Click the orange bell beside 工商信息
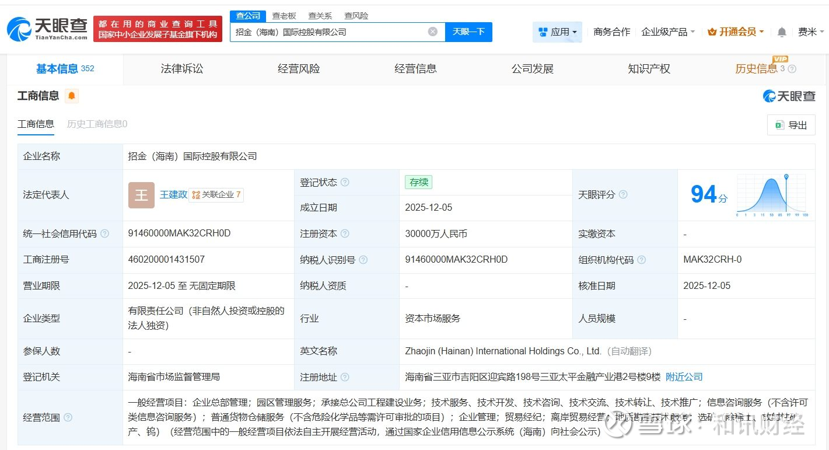Viewport: 829px width, 450px height. [71, 96]
